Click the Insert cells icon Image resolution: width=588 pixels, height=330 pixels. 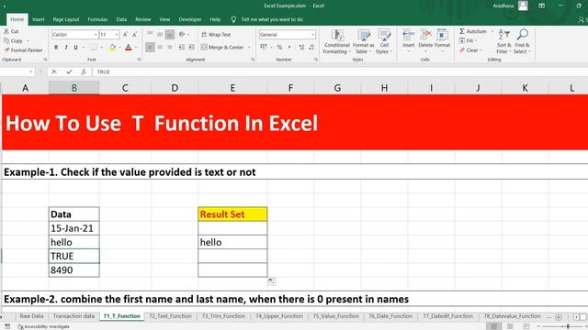pos(408,35)
